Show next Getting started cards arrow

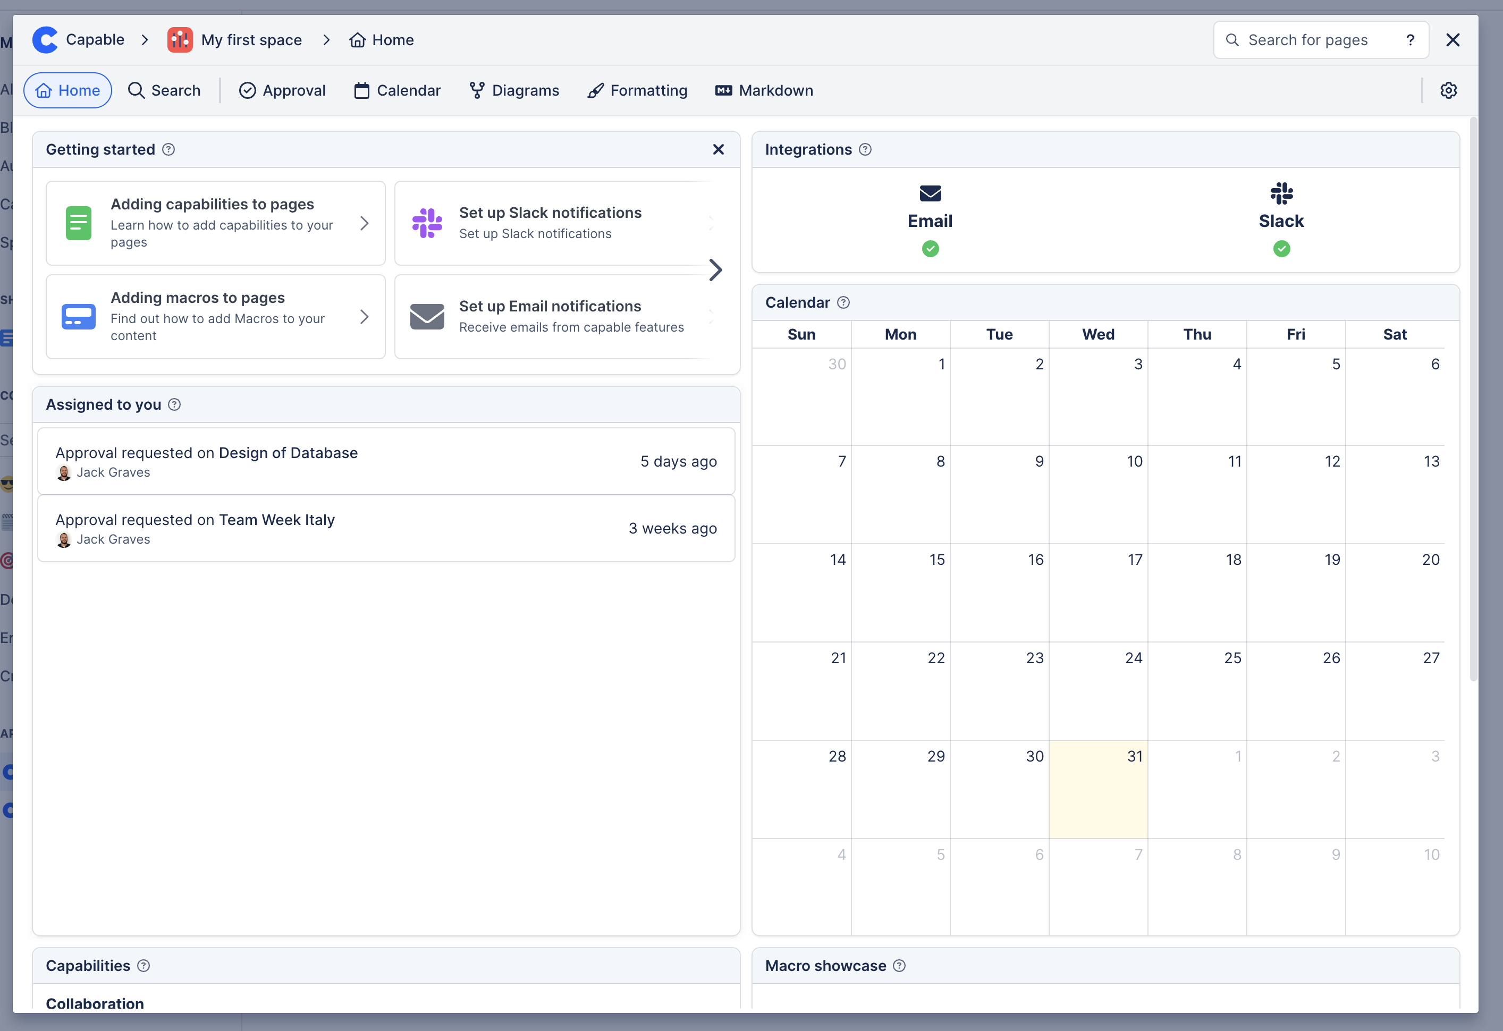[715, 270]
